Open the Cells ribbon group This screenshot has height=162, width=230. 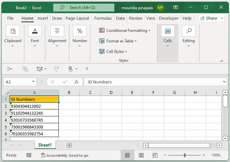point(168,36)
